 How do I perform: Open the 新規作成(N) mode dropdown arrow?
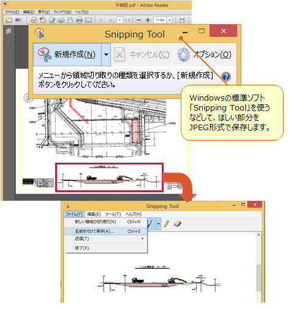pos(106,55)
